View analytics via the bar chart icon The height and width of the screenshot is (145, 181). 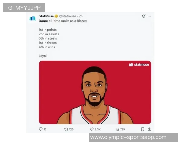pyautogui.click(x=117, y=129)
